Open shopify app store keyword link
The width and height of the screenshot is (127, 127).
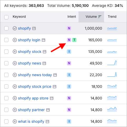[33, 98]
